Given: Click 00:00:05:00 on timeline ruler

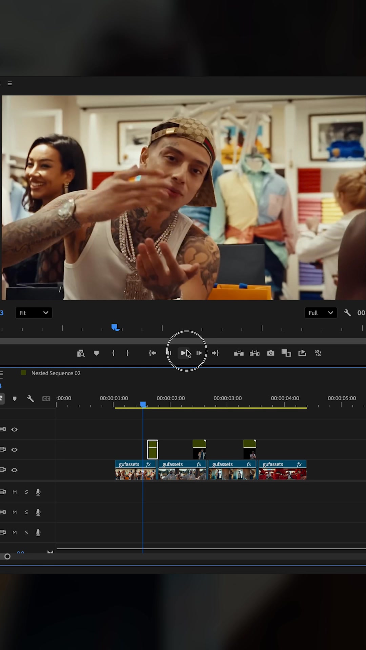Looking at the screenshot, I should [x=342, y=398].
